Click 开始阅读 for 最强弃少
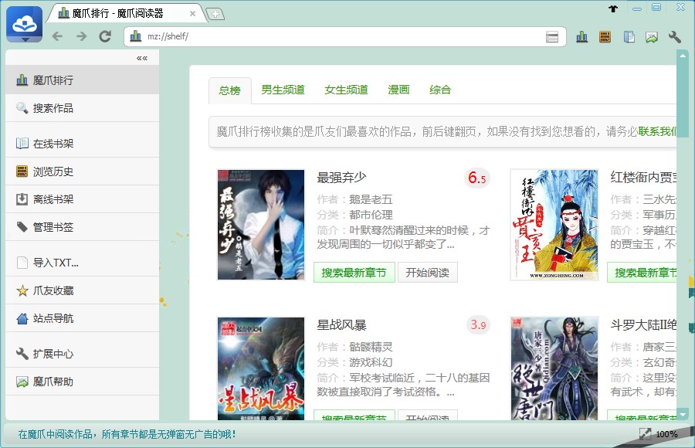Screen dimensions: 695x448 click(428, 272)
